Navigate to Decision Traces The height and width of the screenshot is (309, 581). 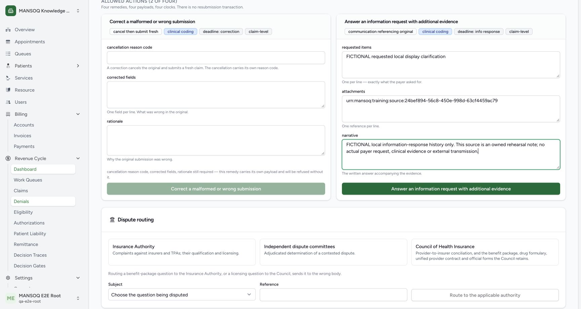pyautogui.click(x=30, y=255)
